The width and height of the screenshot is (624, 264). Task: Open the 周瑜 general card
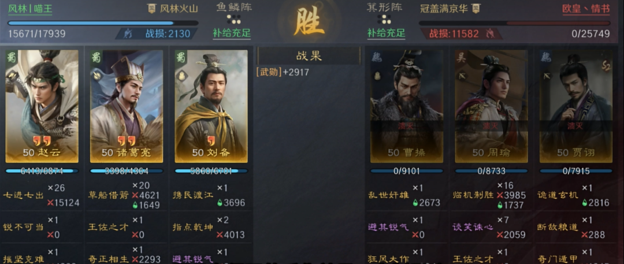(492, 106)
